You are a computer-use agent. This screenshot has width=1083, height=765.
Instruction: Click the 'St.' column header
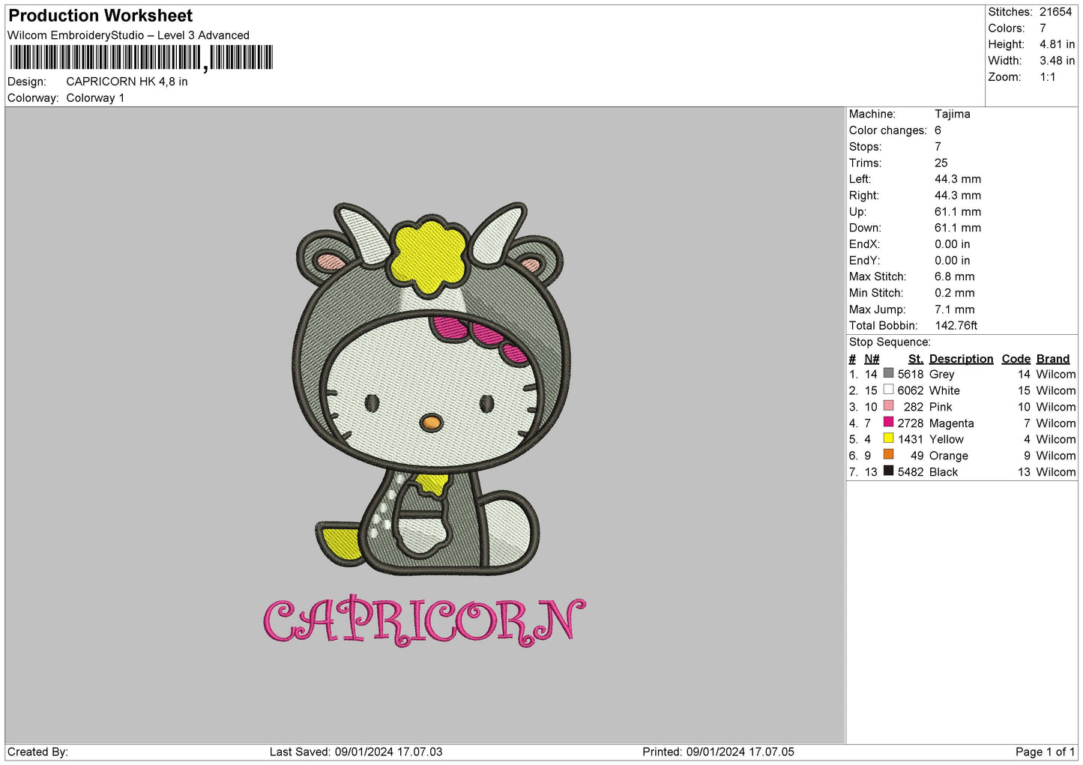click(915, 359)
